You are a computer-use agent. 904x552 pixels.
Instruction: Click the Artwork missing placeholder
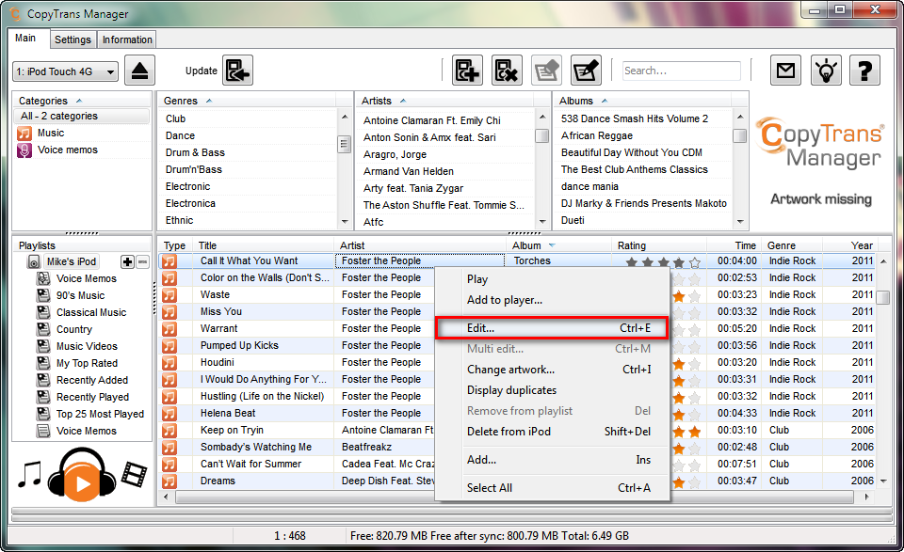[x=821, y=199]
